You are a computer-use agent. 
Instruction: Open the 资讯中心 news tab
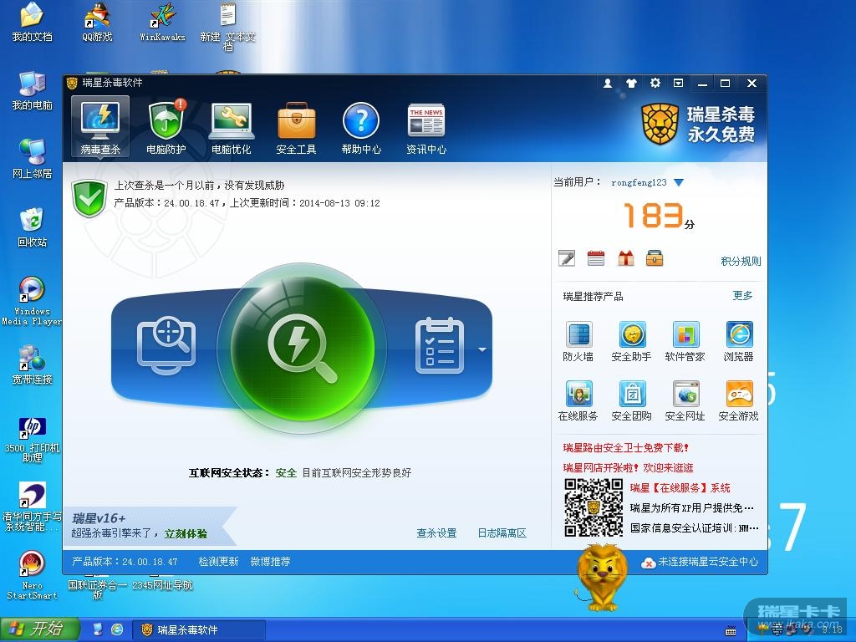click(425, 127)
